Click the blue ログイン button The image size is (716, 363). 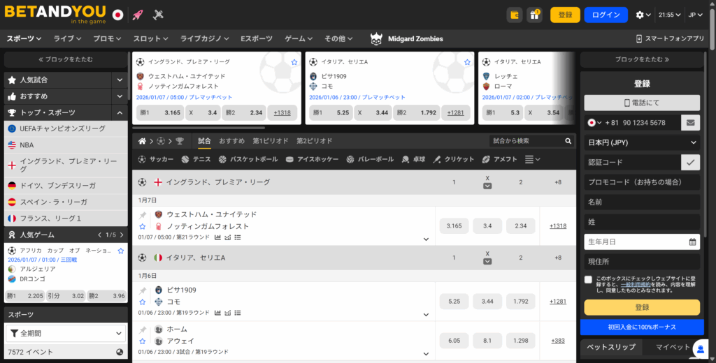[606, 15]
